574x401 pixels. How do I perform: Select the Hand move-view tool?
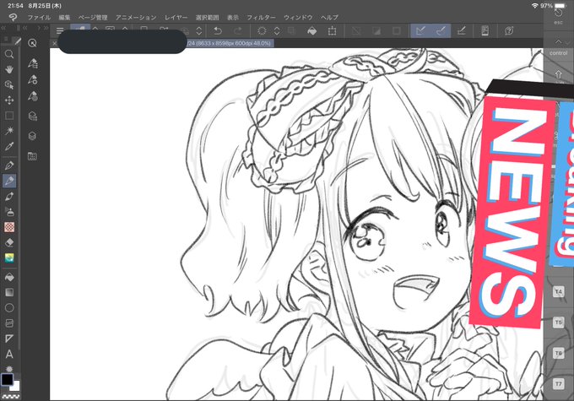point(9,69)
